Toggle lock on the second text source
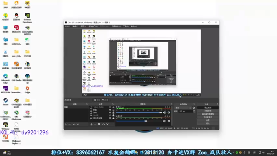The height and width of the screenshot is (156, 277). pyautogui.click(x=114, y=110)
